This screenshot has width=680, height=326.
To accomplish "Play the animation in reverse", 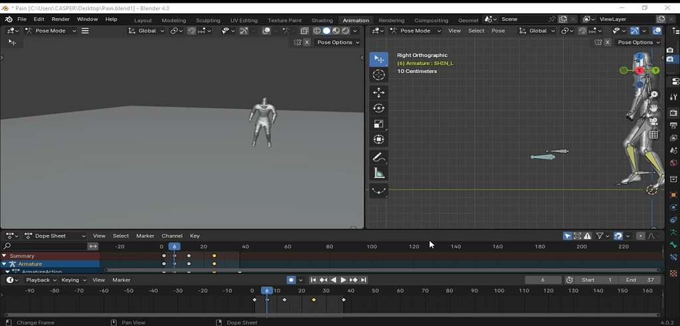I will [333, 280].
